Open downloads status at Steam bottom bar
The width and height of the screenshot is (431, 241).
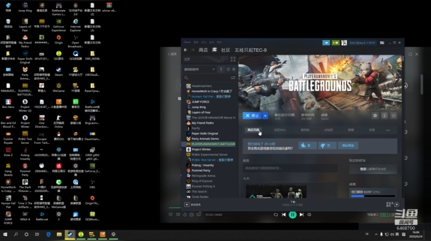[x=293, y=203]
